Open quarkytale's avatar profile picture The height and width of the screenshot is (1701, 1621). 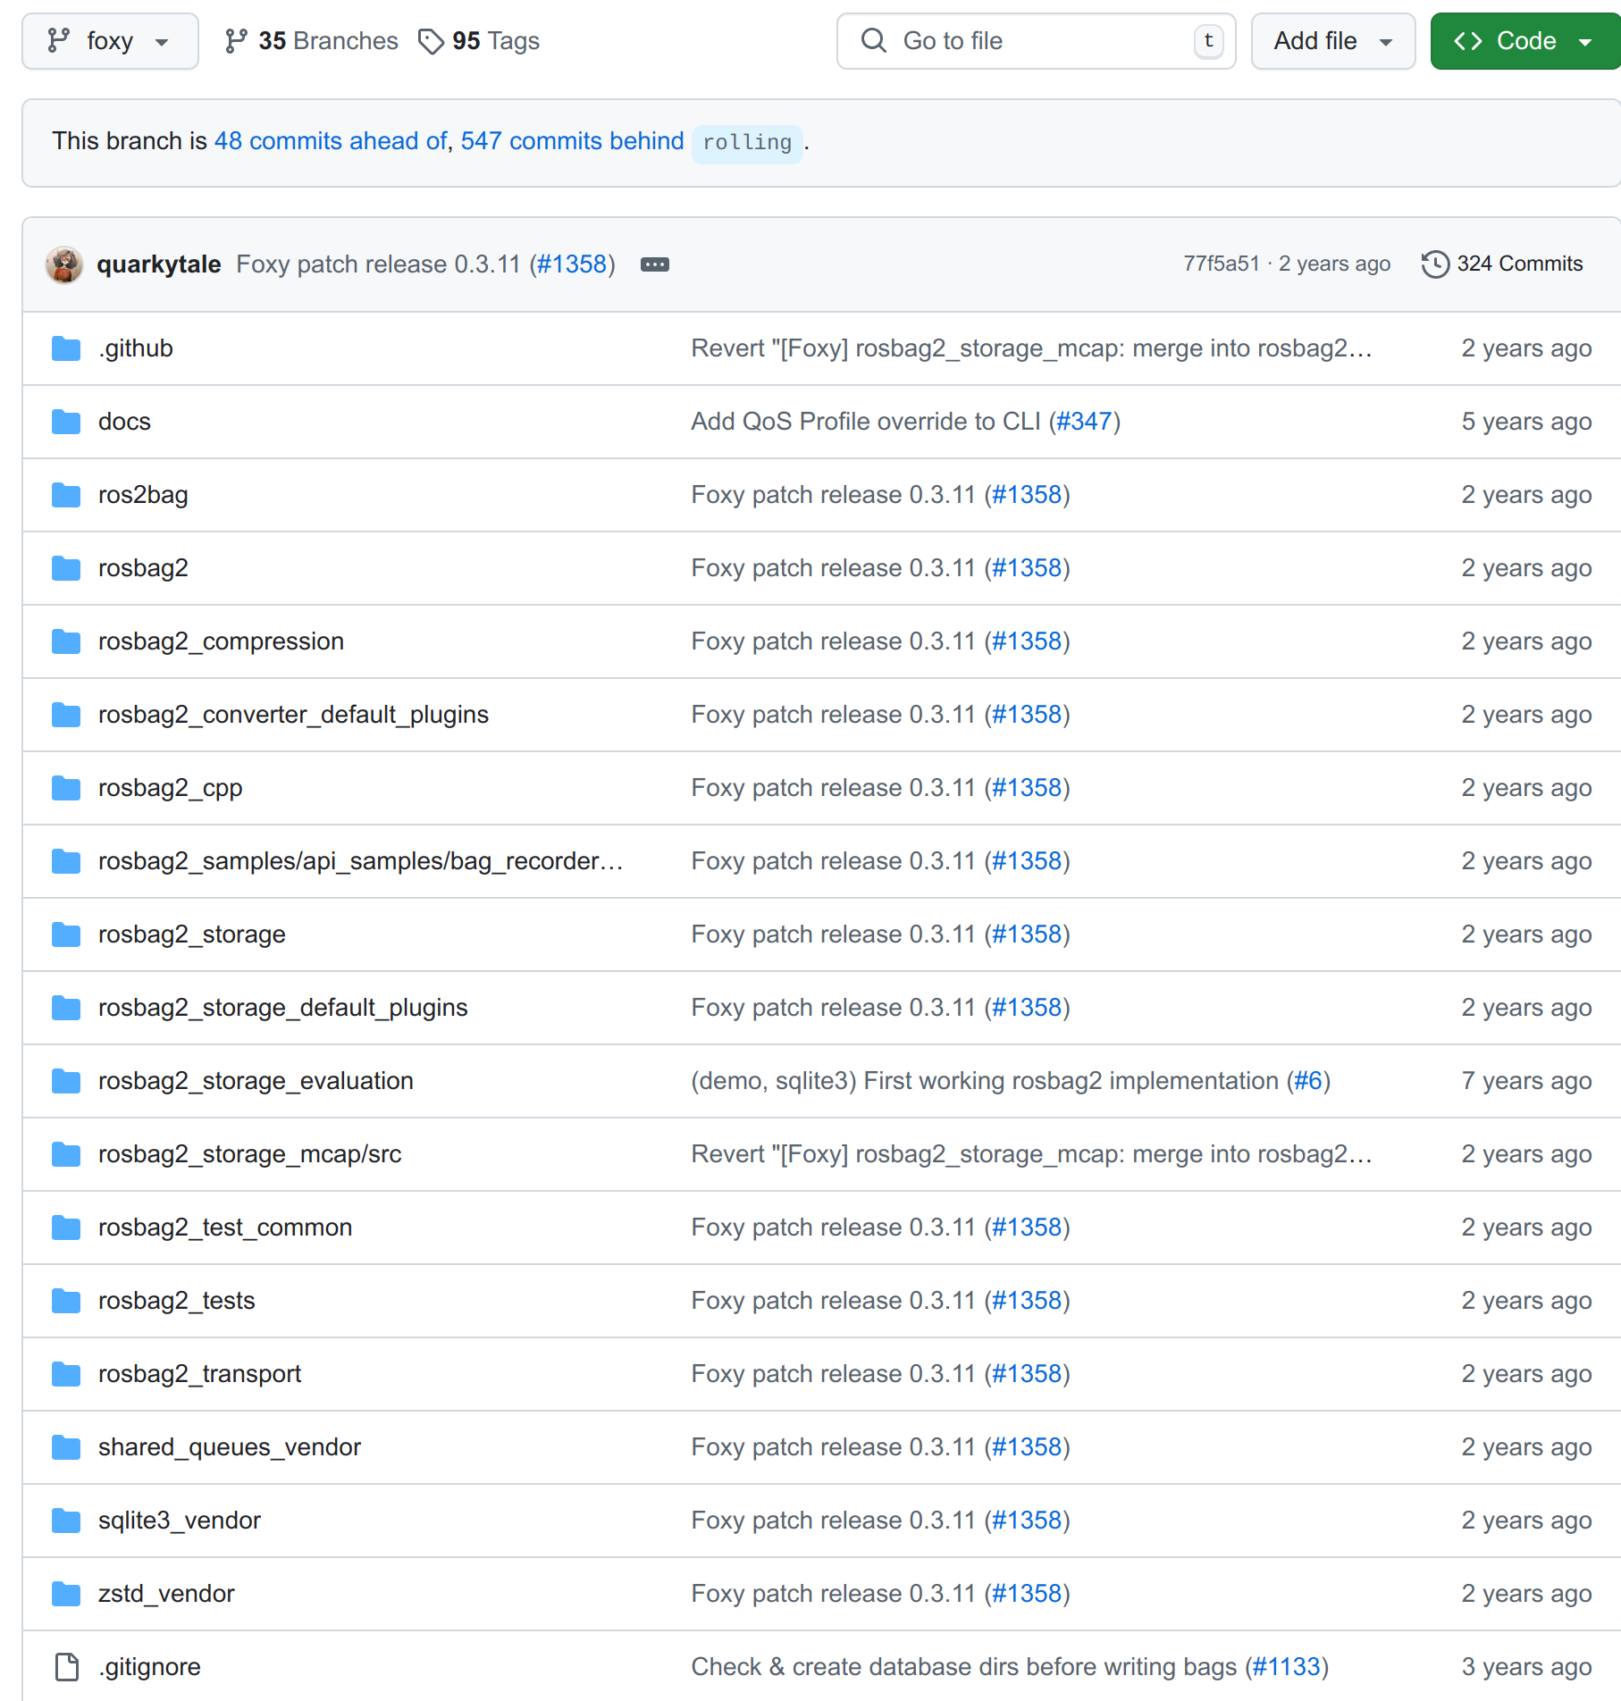(64, 264)
